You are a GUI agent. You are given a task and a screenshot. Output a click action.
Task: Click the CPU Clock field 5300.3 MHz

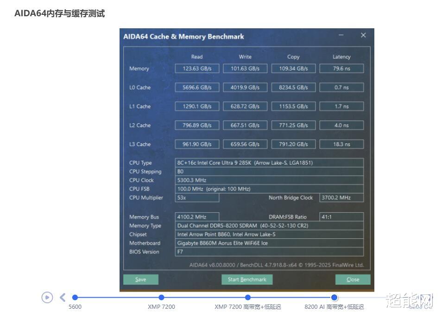(x=269, y=180)
